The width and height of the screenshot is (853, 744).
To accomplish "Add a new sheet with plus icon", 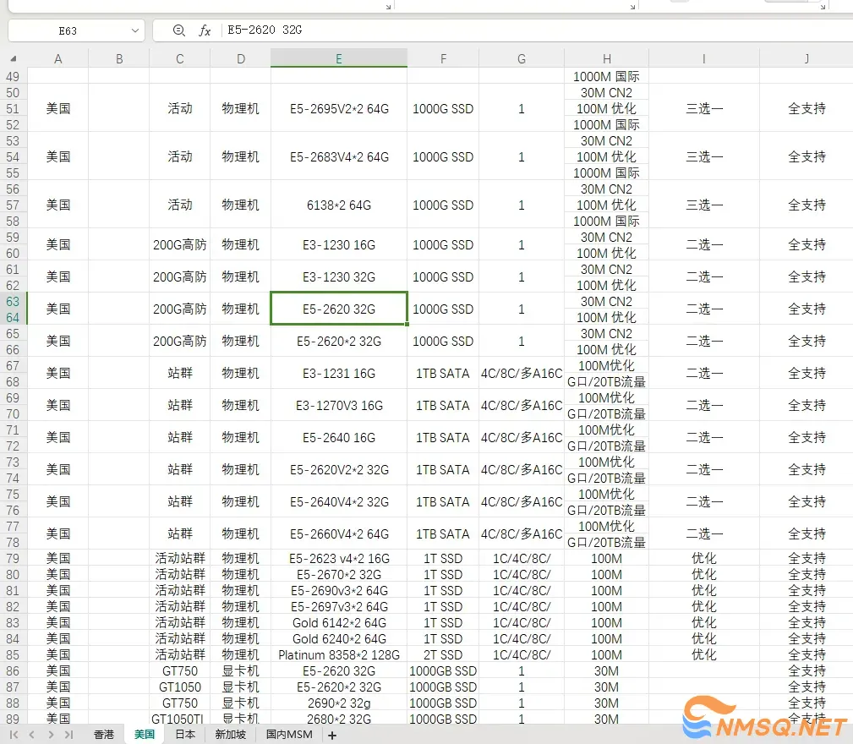I will (332, 736).
